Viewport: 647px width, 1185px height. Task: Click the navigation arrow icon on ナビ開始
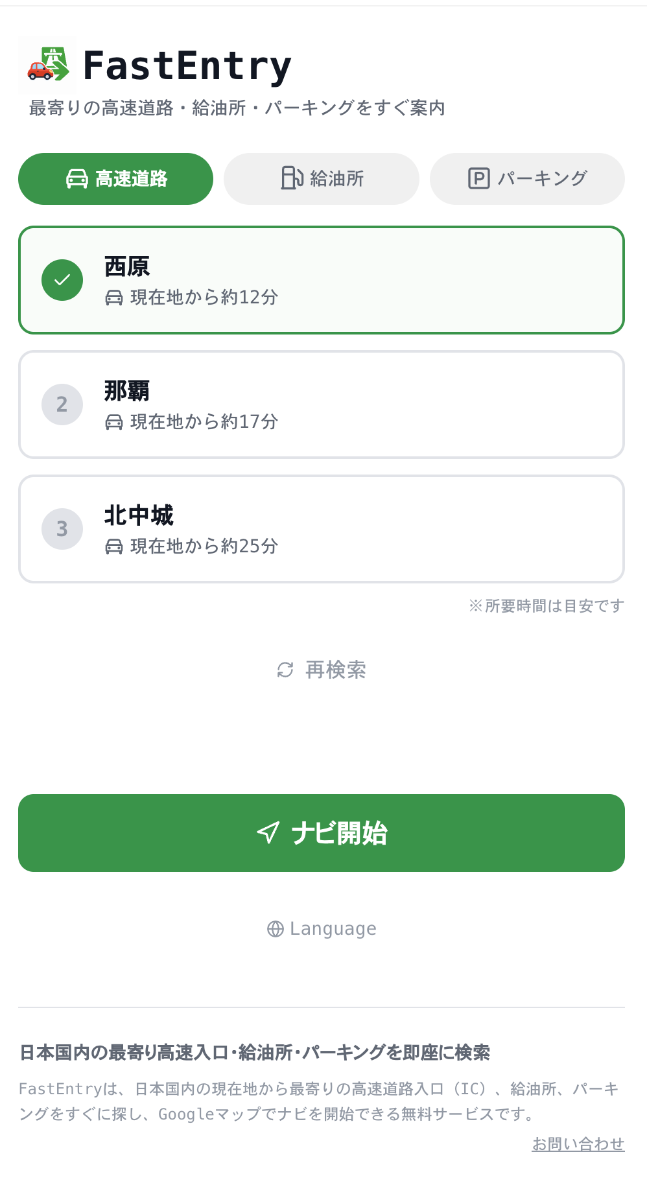(x=268, y=832)
